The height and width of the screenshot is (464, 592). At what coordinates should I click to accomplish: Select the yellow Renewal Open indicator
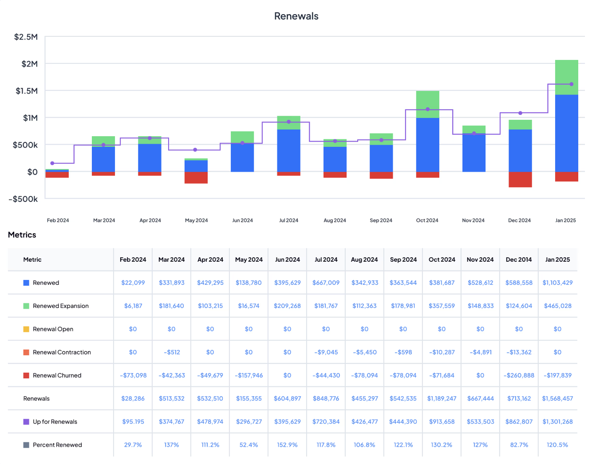(x=26, y=329)
